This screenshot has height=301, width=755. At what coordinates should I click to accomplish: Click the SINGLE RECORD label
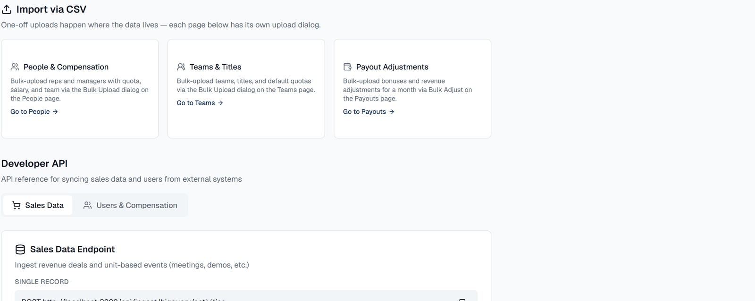tap(42, 282)
